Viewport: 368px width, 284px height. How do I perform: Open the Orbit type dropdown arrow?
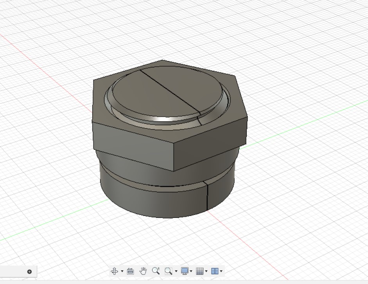point(122,271)
